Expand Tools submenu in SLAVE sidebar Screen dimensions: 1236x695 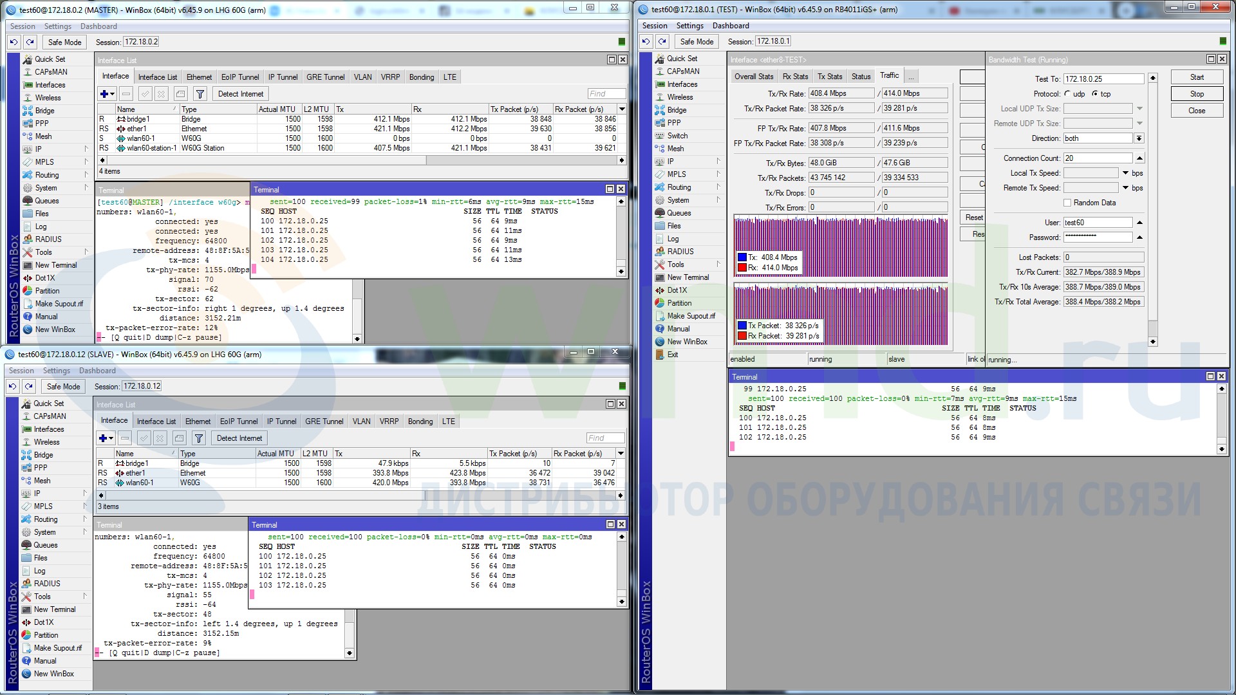84,597
